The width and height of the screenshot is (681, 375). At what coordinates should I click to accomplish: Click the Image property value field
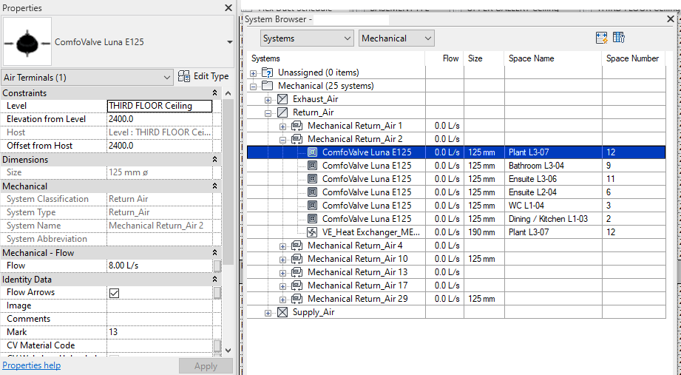click(x=160, y=305)
